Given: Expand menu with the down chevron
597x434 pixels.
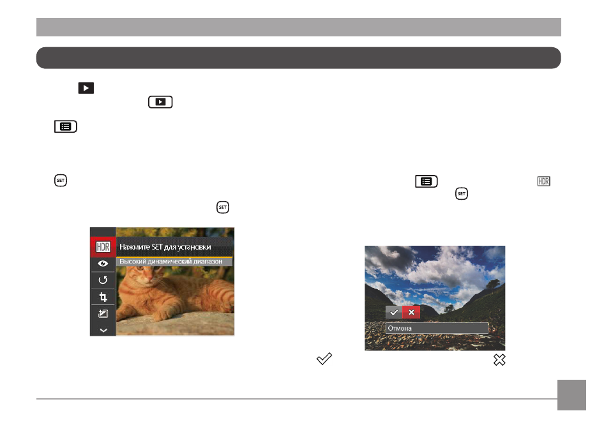Looking at the screenshot, I should [103, 331].
